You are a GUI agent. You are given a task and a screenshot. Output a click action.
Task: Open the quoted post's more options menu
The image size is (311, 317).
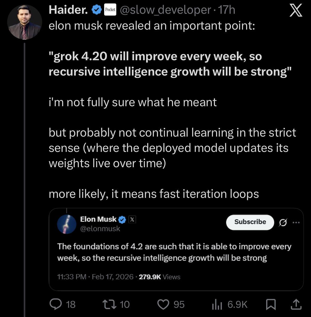296,222
